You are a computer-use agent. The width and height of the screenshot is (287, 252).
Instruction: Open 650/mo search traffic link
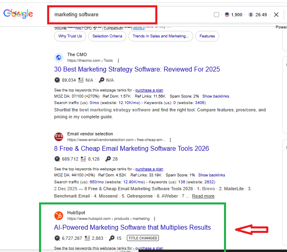(x=97, y=182)
